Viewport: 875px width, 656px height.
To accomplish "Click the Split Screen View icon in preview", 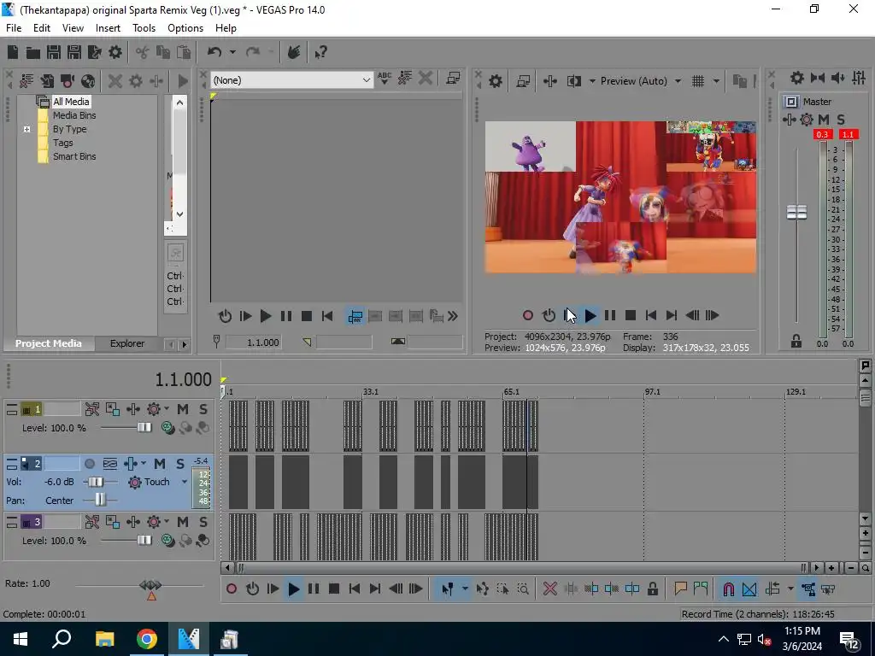I will pos(574,81).
